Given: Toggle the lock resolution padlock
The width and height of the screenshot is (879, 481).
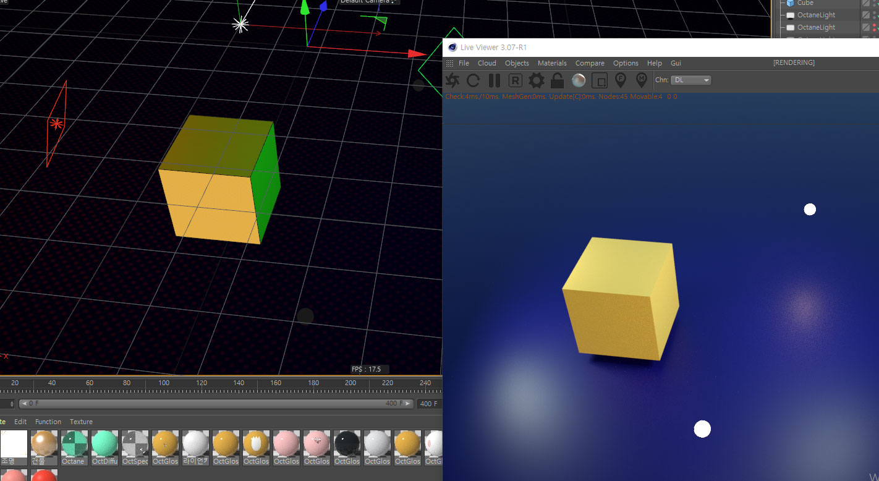Looking at the screenshot, I should coord(557,80).
